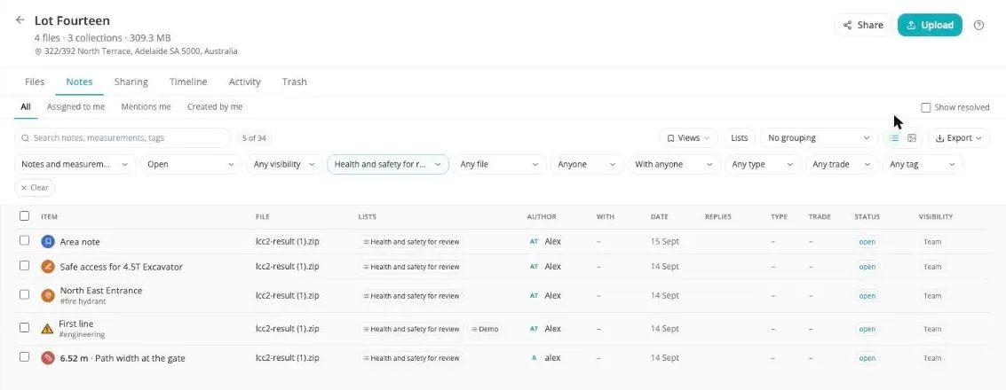The height and width of the screenshot is (390, 1006).
Task: Click the Upload button
Action: click(930, 25)
